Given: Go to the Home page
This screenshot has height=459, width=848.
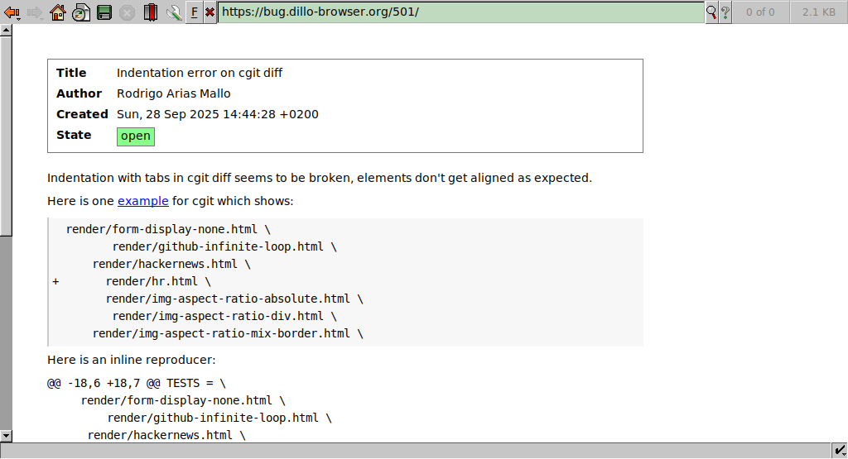Looking at the screenshot, I should (57, 12).
